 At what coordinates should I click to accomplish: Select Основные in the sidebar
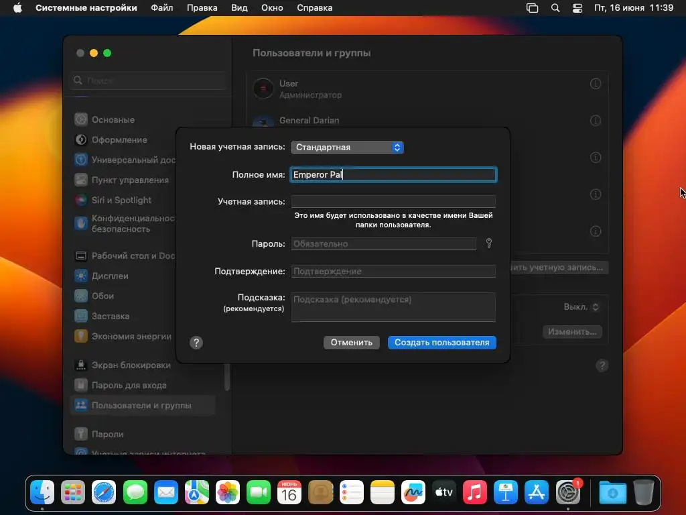click(x=143, y=119)
